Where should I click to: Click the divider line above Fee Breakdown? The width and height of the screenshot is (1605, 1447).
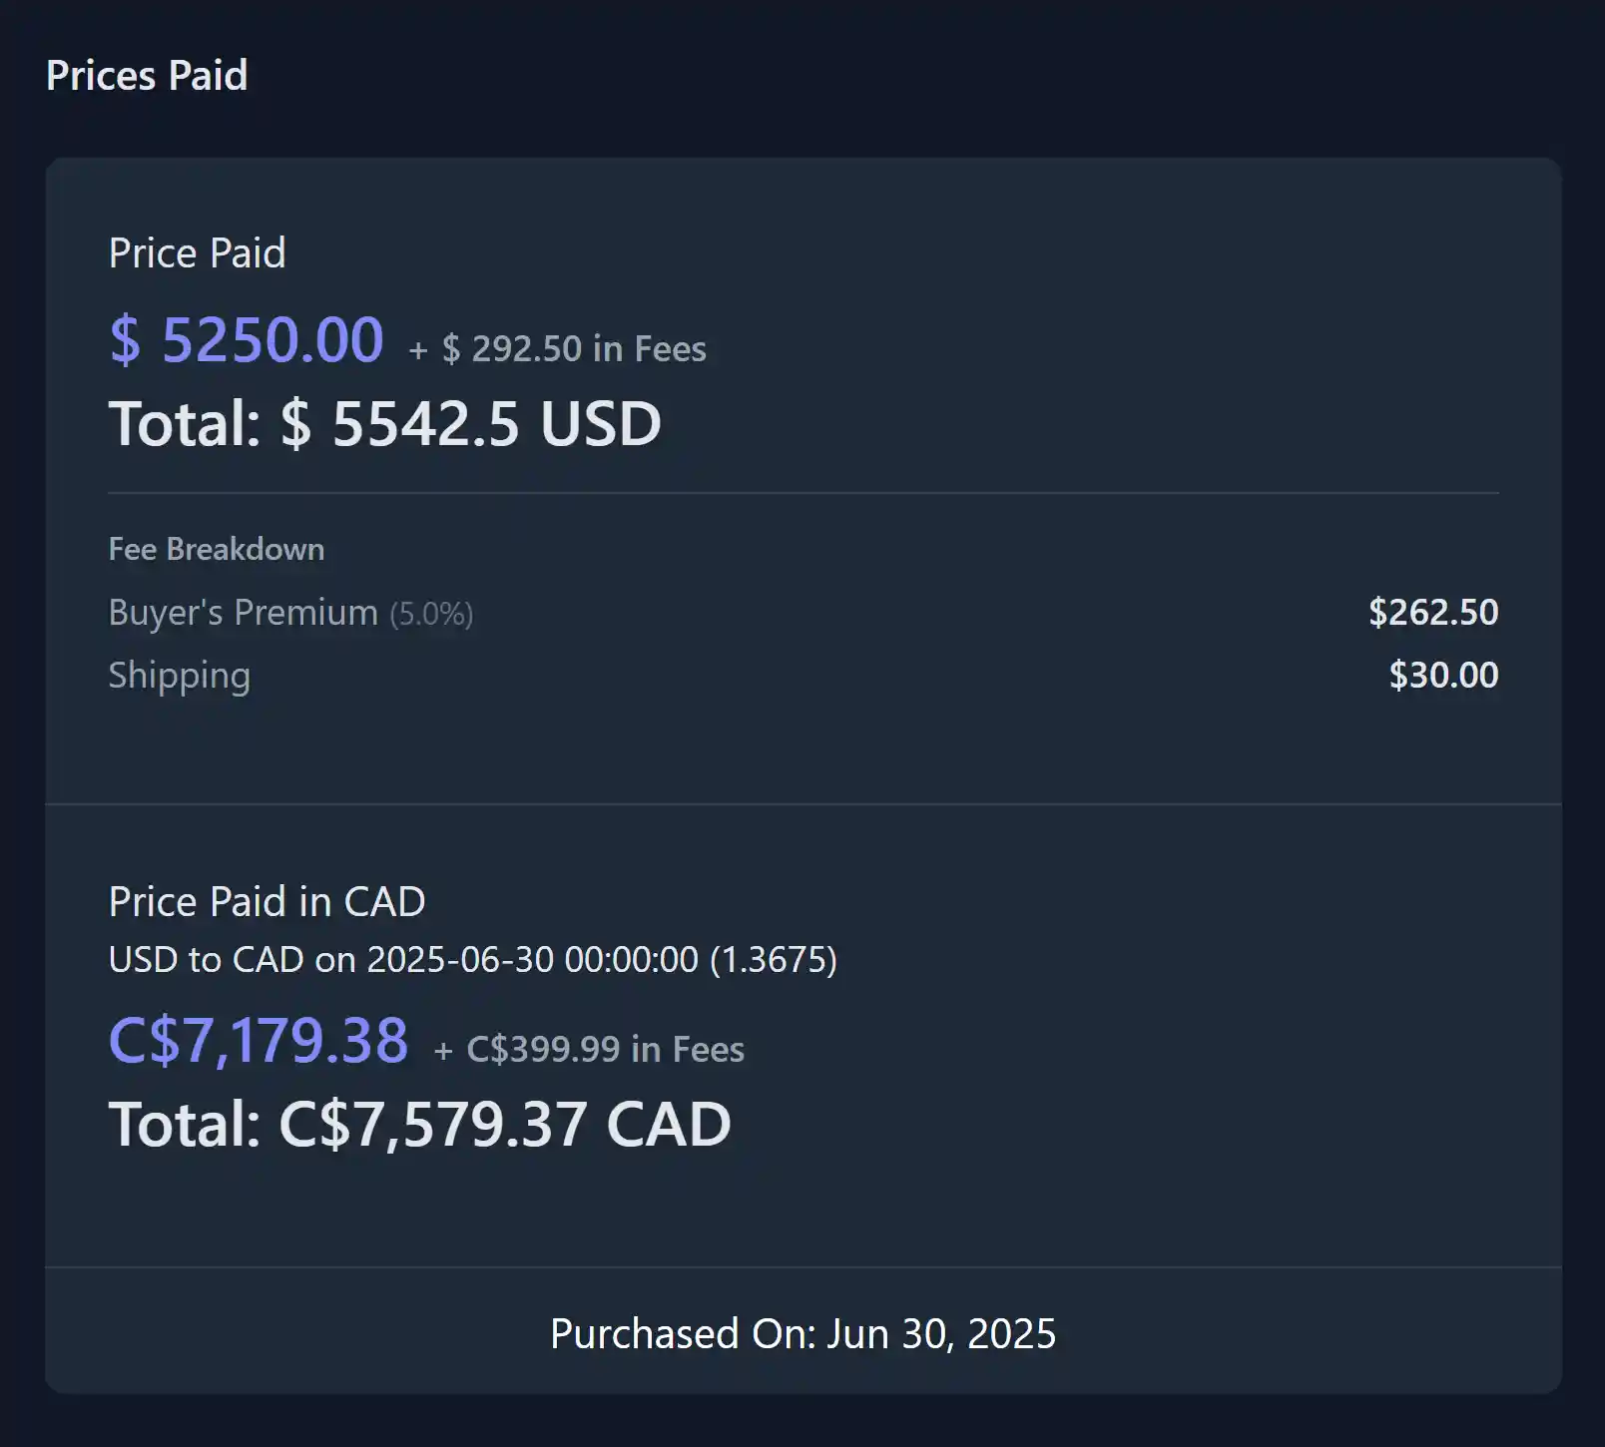point(802,493)
